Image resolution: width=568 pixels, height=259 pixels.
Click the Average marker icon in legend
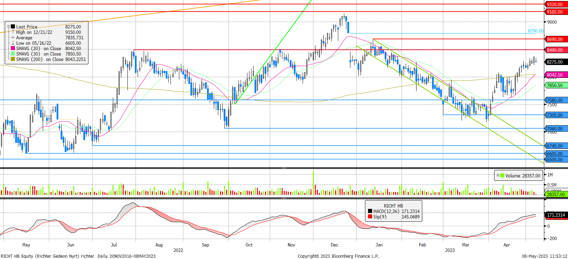[13, 38]
